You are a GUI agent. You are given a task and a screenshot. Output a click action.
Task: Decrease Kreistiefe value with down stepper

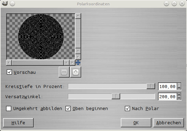tap(179, 88)
